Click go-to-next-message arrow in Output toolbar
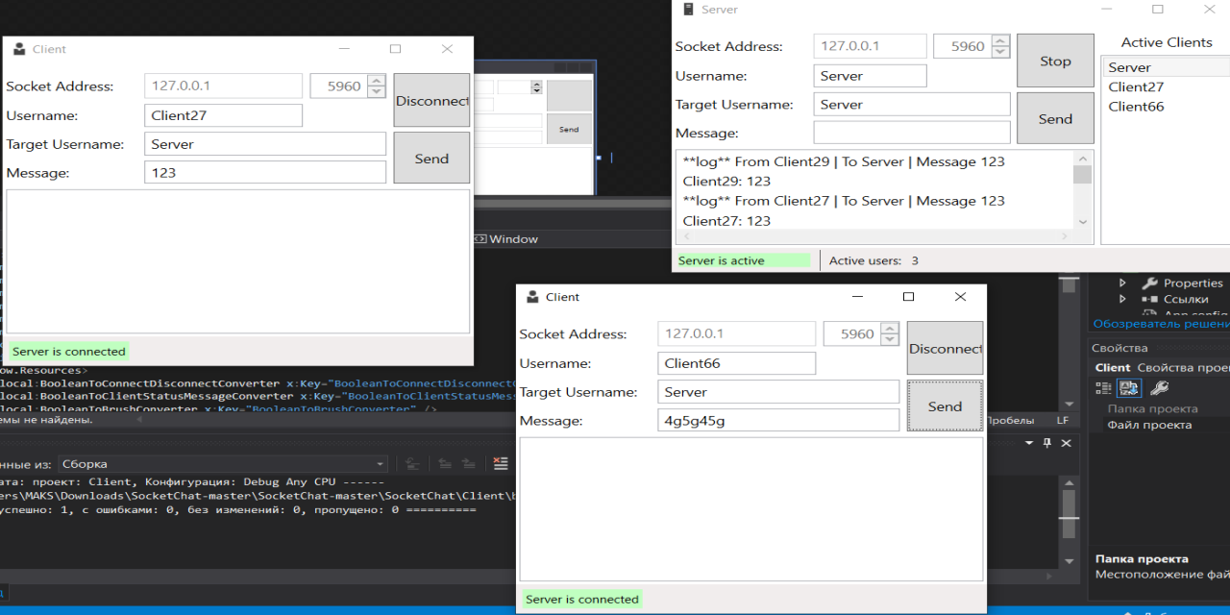The height and width of the screenshot is (615, 1230). coord(468,463)
